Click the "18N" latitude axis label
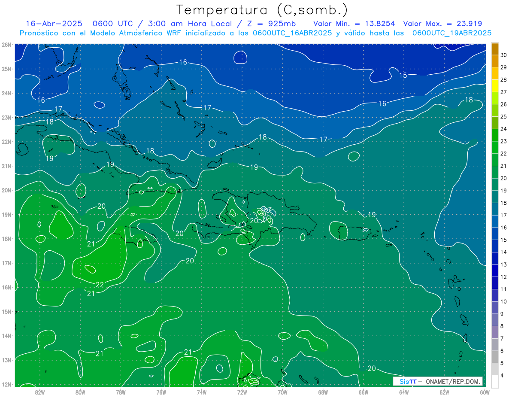 pyautogui.click(x=6, y=239)
